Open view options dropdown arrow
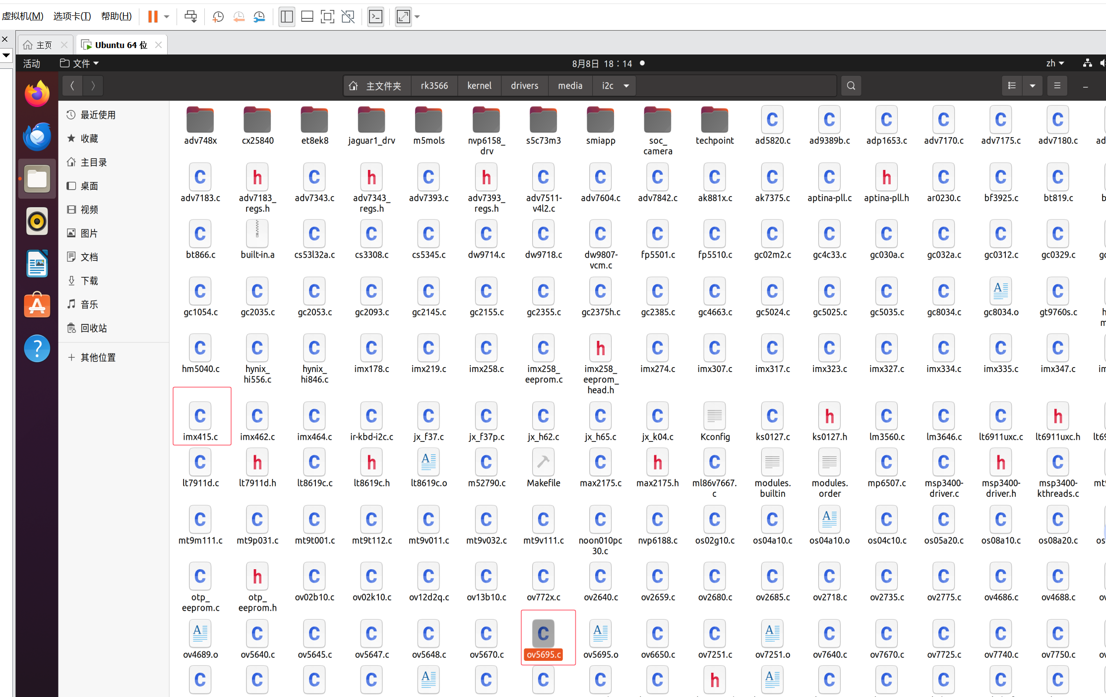 click(1033, 86)
